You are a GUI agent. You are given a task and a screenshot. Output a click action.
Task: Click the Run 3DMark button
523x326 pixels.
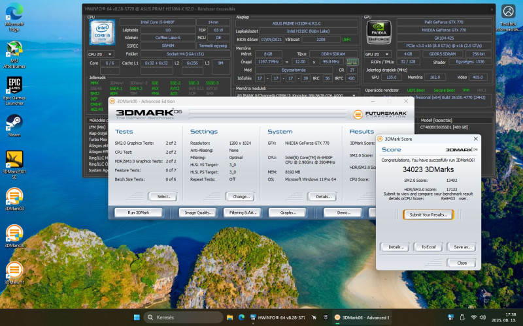(139, 213)
